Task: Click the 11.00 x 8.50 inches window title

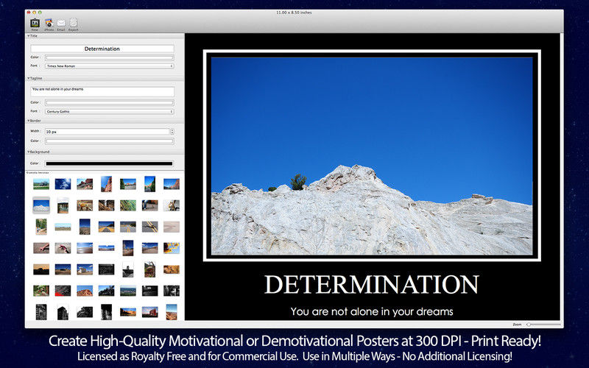Action: 294,13
